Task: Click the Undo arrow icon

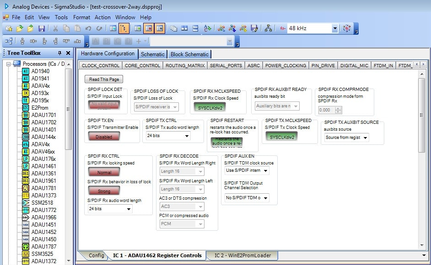Action: pyautogui.click(x=88, y=28)
